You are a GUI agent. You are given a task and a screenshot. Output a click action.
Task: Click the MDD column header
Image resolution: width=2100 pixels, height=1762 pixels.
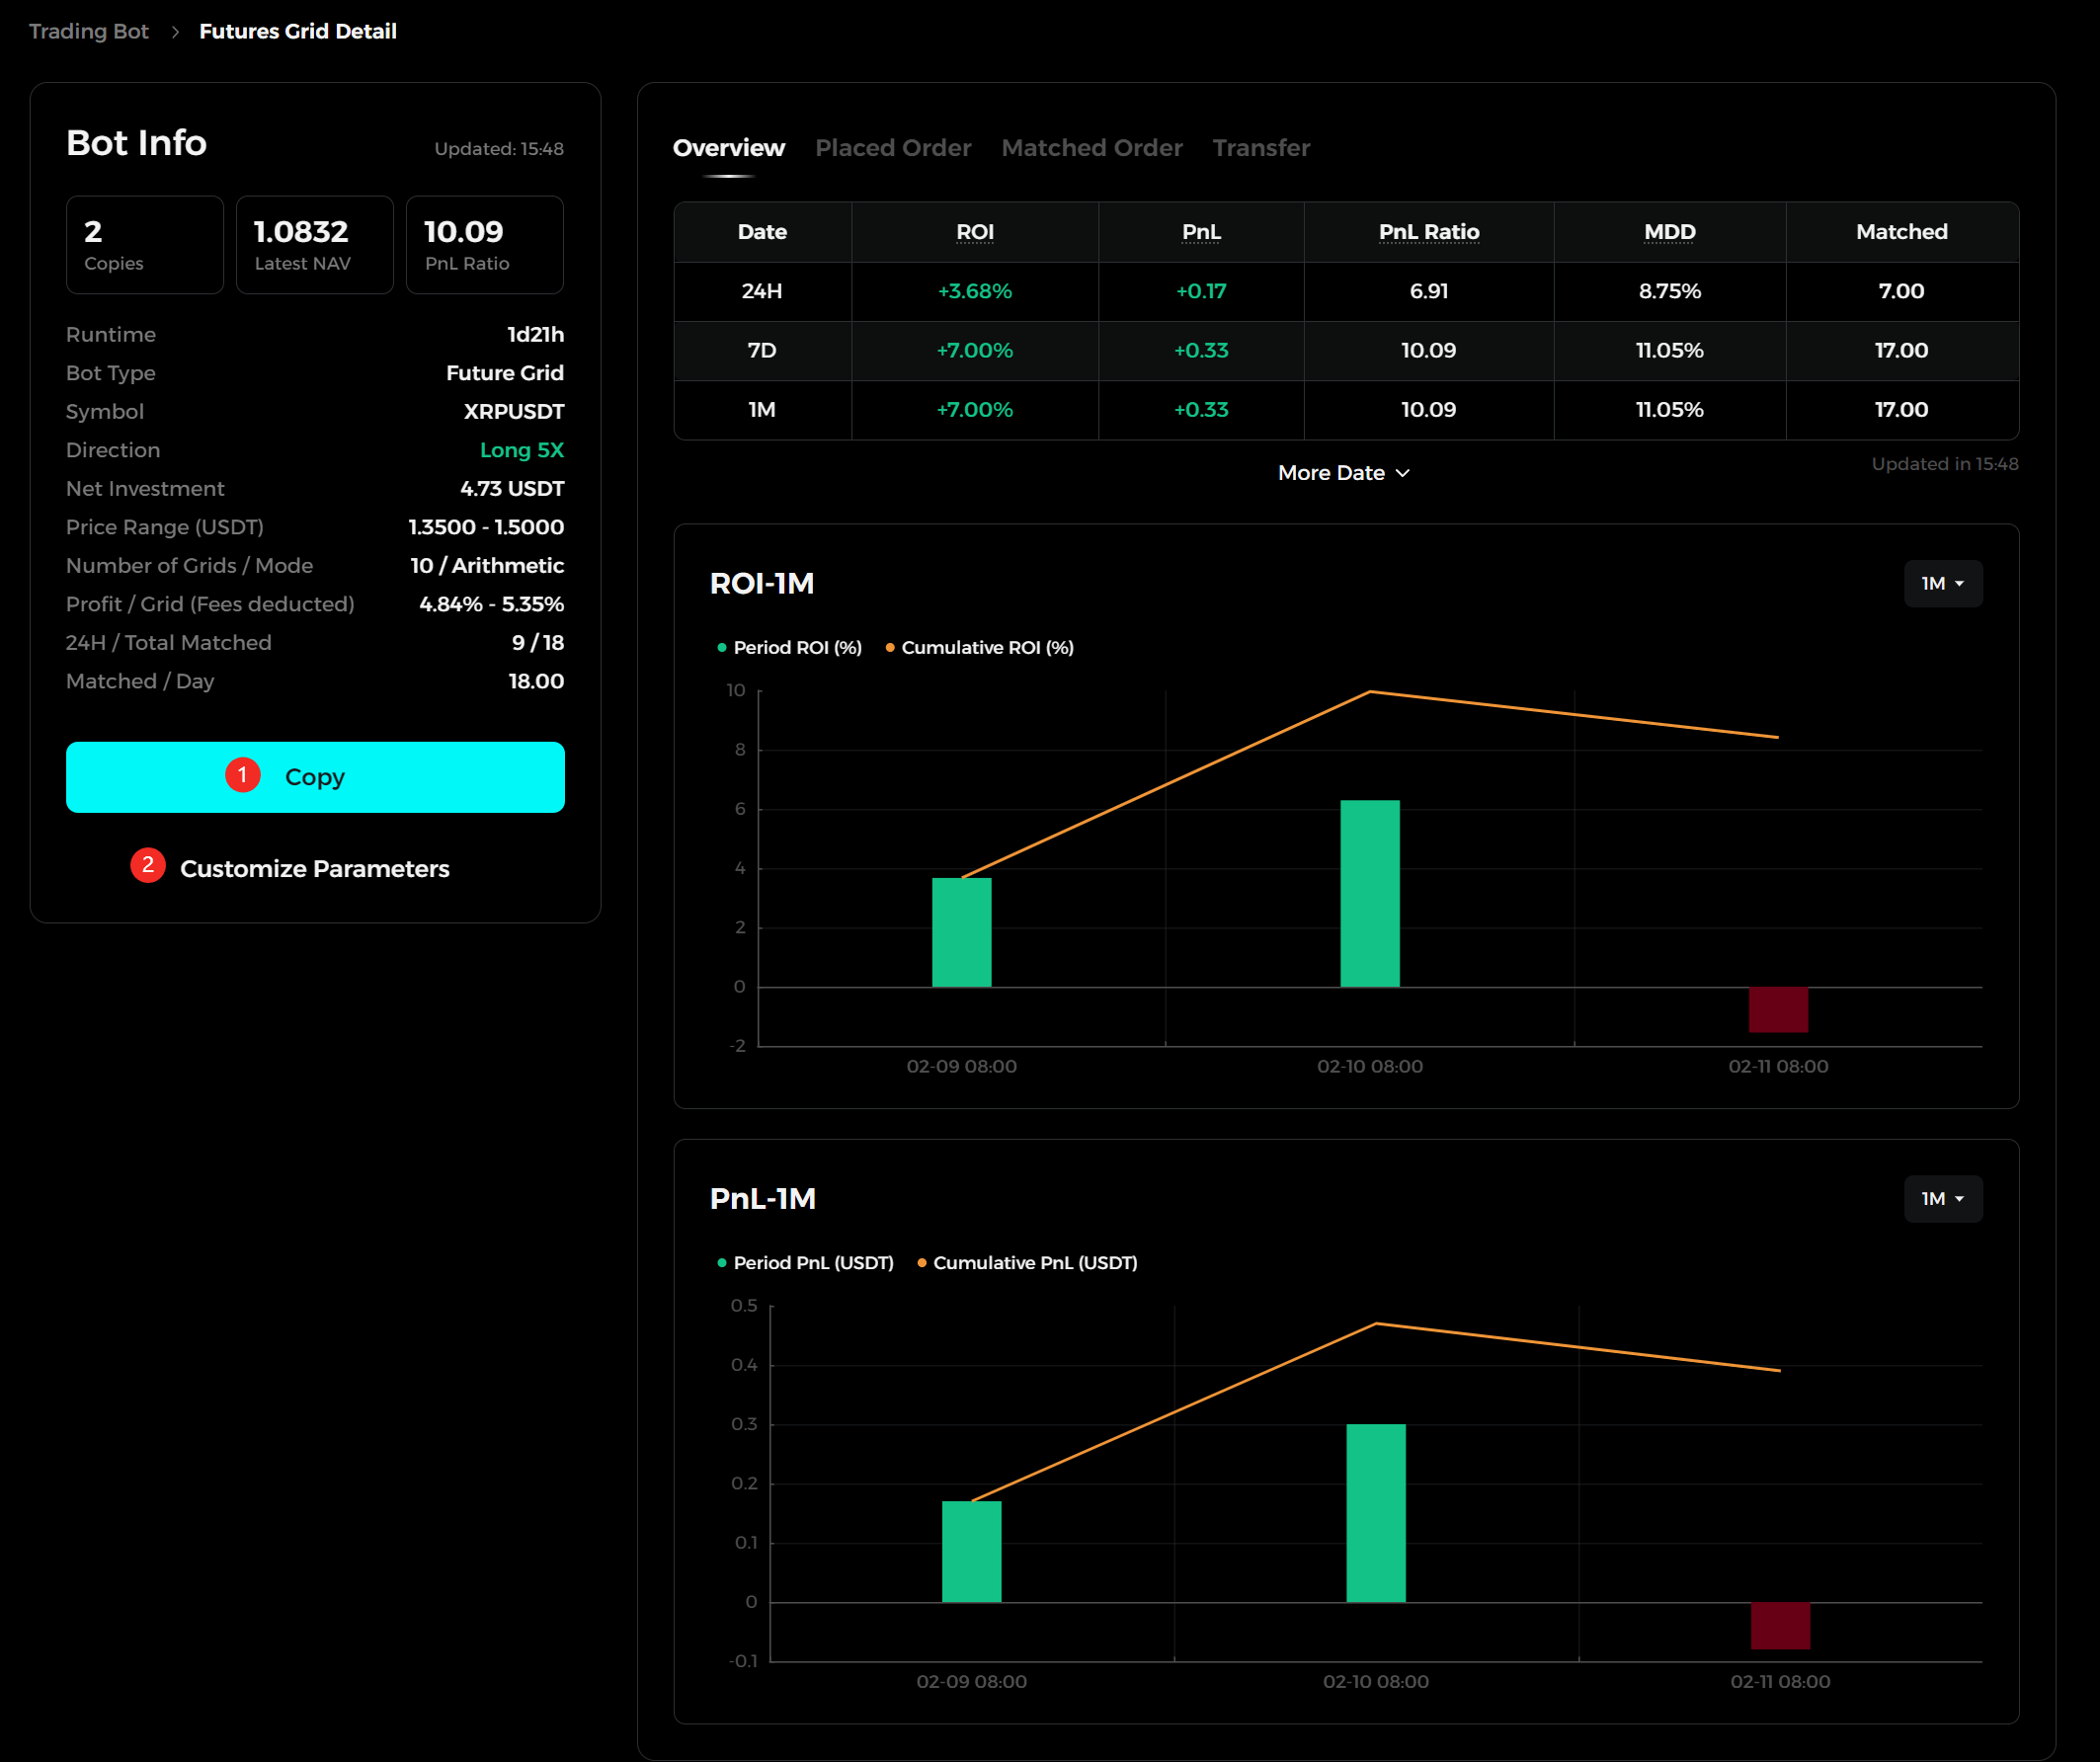click(1670, 232)
